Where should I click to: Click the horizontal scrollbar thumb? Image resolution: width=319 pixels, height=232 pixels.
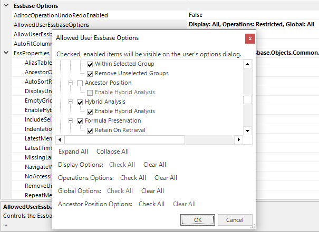pyautogui.click(x=125, y=139)
